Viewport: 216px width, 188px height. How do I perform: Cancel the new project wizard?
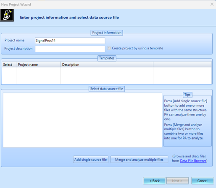click(203, 181)
